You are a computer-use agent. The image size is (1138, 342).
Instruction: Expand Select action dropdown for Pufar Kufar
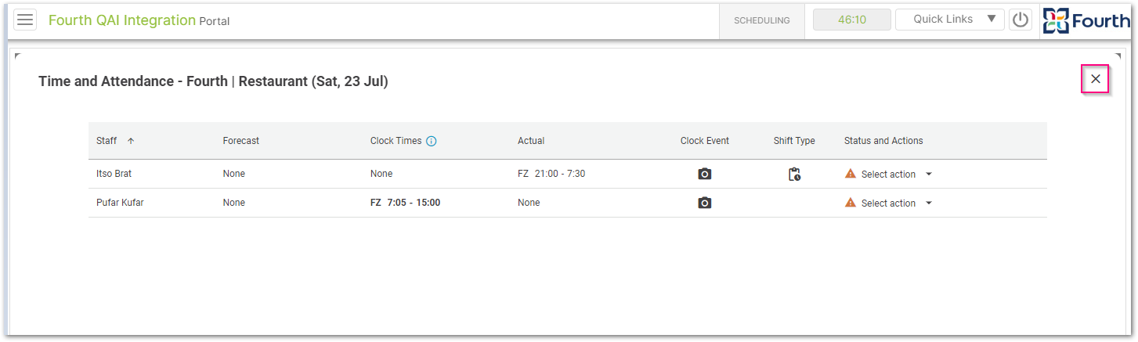(x=929, y=203)
